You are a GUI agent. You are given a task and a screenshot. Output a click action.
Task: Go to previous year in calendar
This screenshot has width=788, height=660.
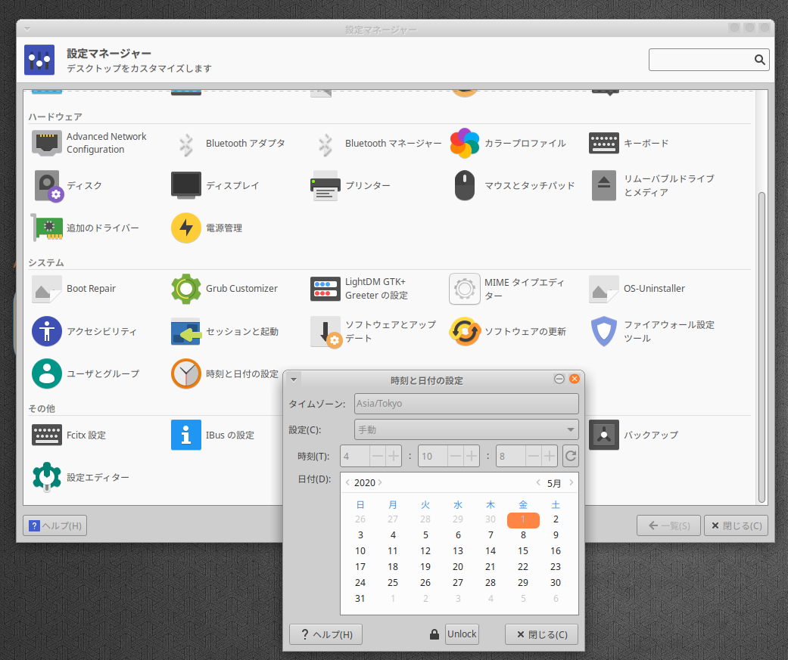click(347, 482)
